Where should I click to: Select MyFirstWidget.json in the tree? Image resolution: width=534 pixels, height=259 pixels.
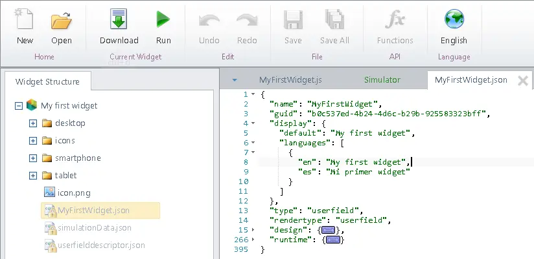pyautogui.click(x=94, y=211)
